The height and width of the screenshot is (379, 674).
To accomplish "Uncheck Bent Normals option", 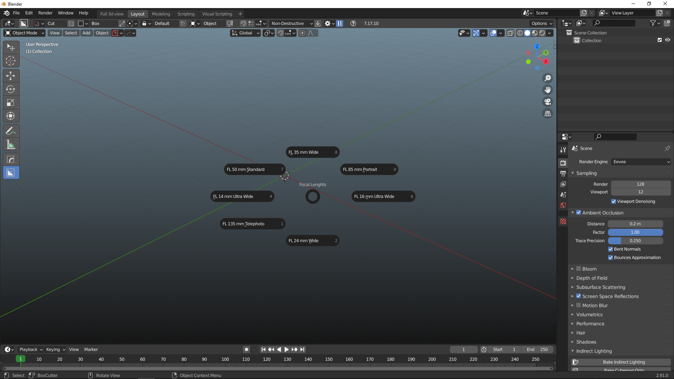I will 611,249.
